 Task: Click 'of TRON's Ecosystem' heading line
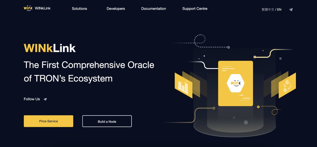click(x=68, y=78)
